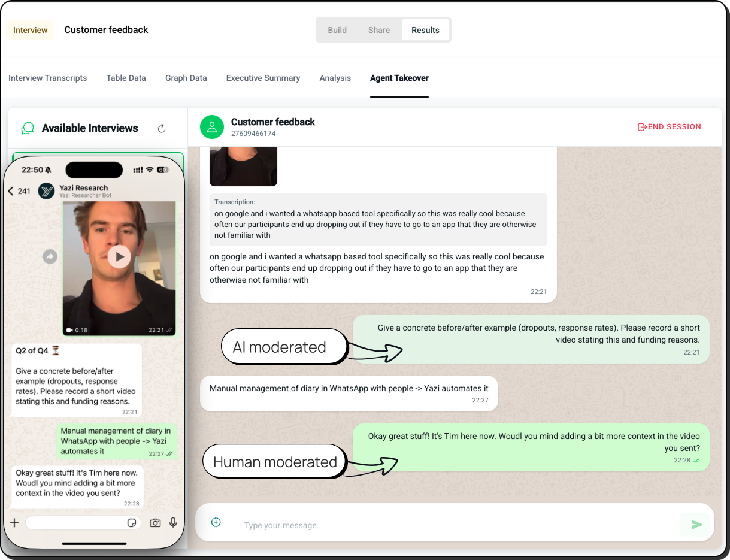Switch to Table Data tab

point(126,78)
